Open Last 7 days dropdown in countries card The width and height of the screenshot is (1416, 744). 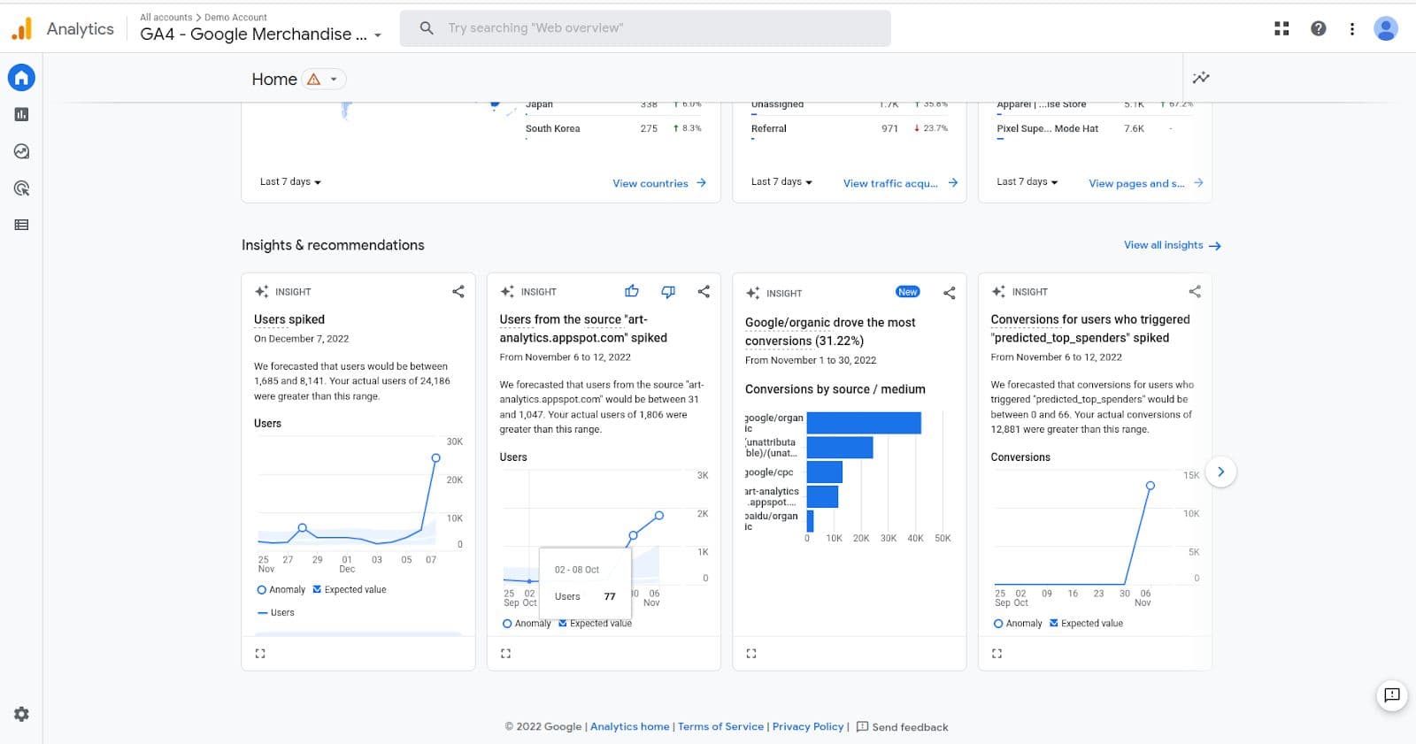click(290, 181)
